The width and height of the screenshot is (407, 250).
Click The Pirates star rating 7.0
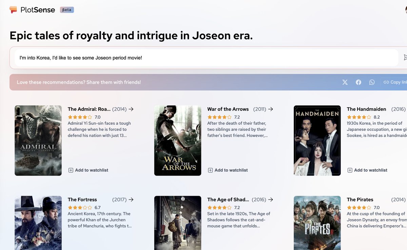click(363, 208)
